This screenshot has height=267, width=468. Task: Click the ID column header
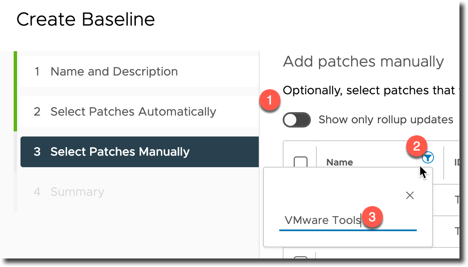coord(456,163)
